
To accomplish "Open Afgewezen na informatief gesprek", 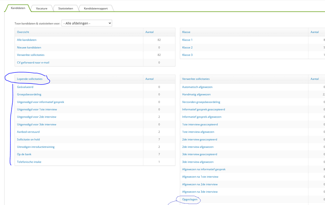I will (x=204, y=169).
